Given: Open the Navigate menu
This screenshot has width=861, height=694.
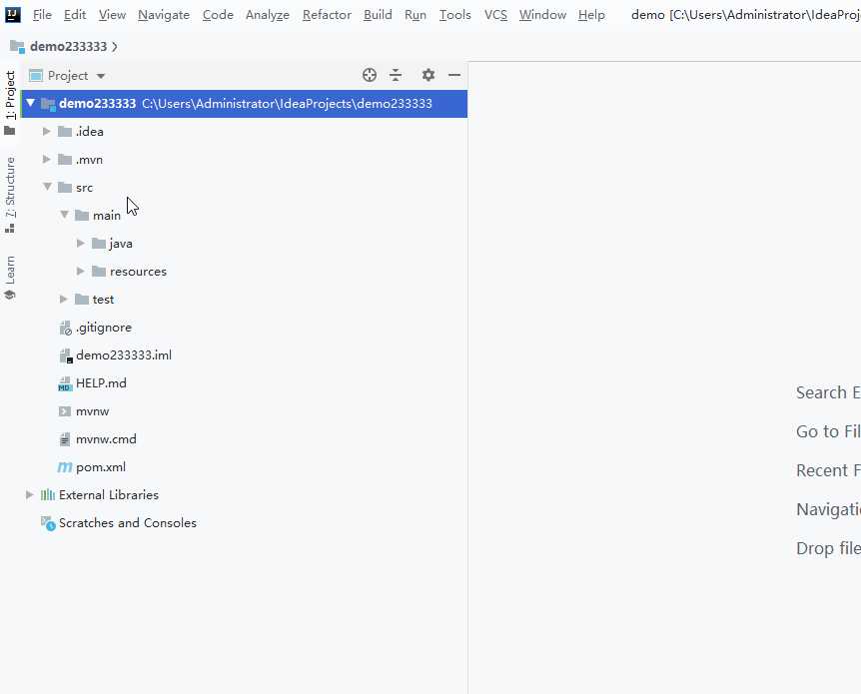Looking at the screenshot, I should click(x=164, y=15).
